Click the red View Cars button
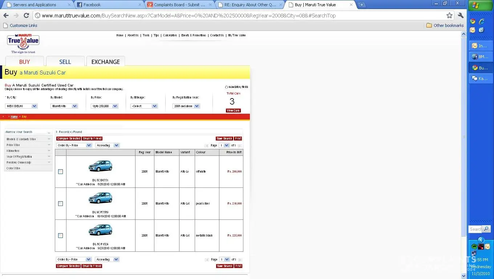494x279 pixels. (x=233, y=110)
